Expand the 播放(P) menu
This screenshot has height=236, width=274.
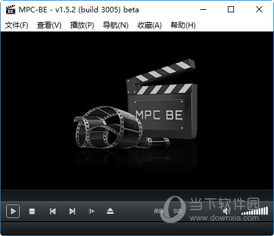tap(82, 25)
